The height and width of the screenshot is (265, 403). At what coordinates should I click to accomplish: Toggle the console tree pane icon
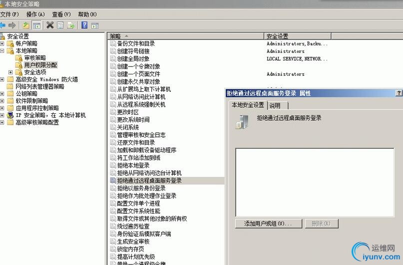37,25
